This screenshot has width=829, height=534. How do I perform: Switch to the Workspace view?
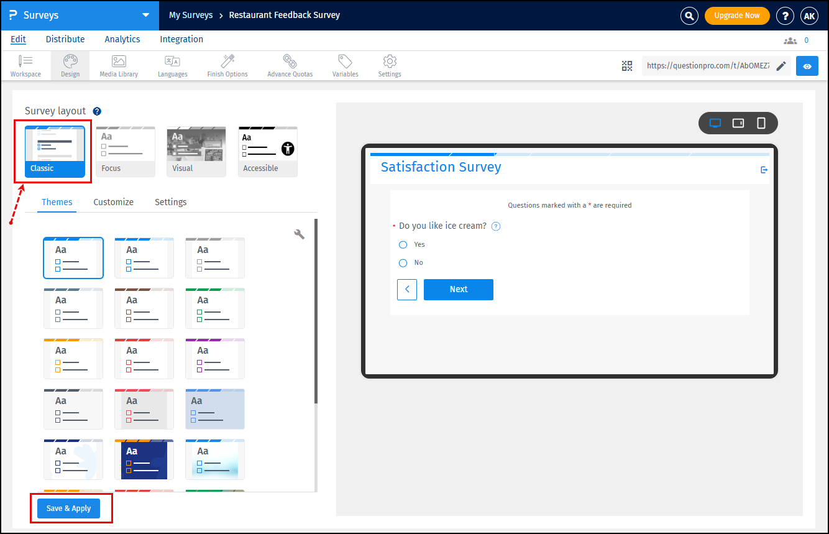pyautogui.click(x=25, y=65)
